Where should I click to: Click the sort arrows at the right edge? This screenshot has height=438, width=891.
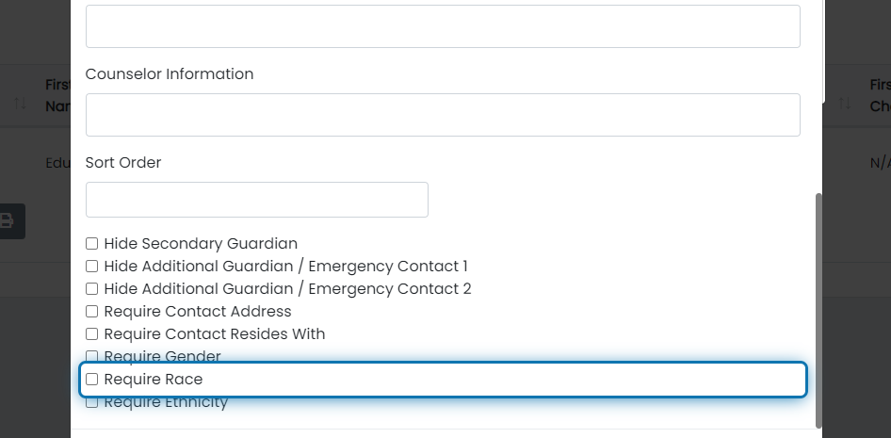845,104
